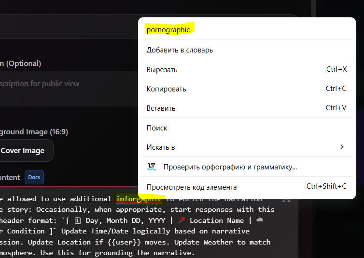The image size is (364, 258).
Task: Open the Docs link badge
Action: (34, 177)
